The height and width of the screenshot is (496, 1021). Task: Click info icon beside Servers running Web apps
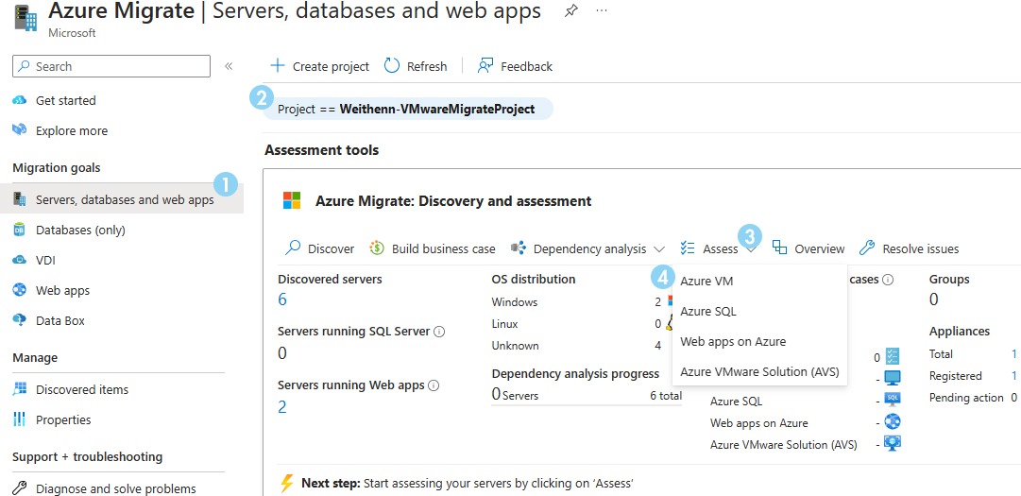click(434, 386)
